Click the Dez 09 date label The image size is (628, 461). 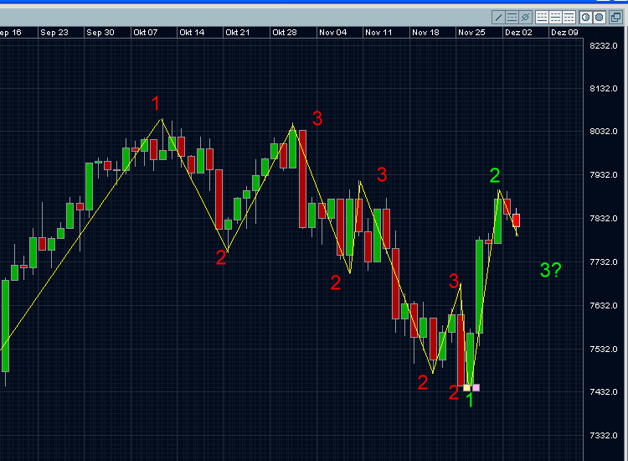[564, 33]
